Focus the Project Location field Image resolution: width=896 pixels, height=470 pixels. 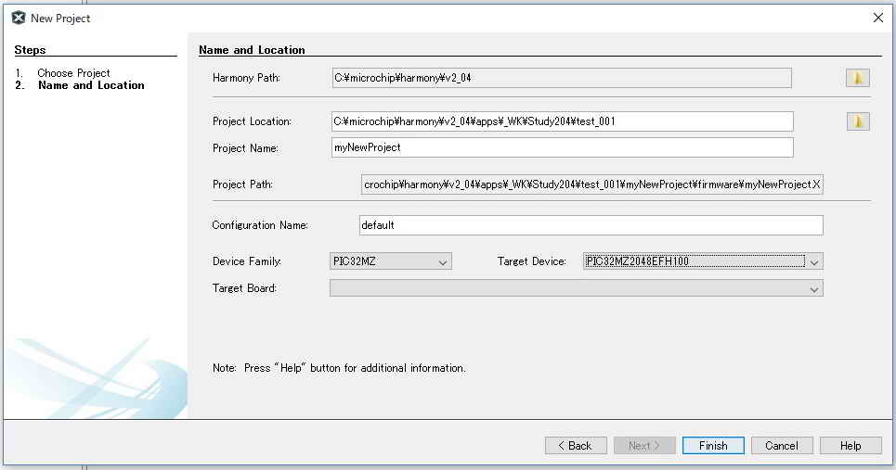coord(563,121)
